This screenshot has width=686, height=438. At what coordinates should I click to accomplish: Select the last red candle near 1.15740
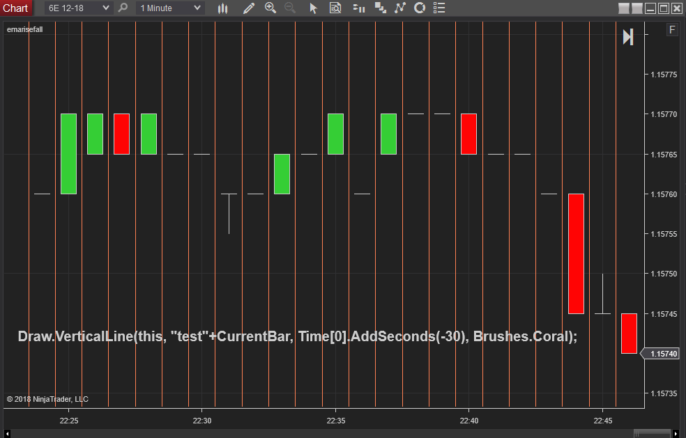[629, 334]
